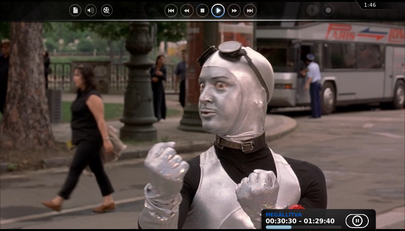Image resolution: width=405 pixels, height=231 pixels.
Task: Open the video settings film reel icon
Action: (x=107, y=10)
